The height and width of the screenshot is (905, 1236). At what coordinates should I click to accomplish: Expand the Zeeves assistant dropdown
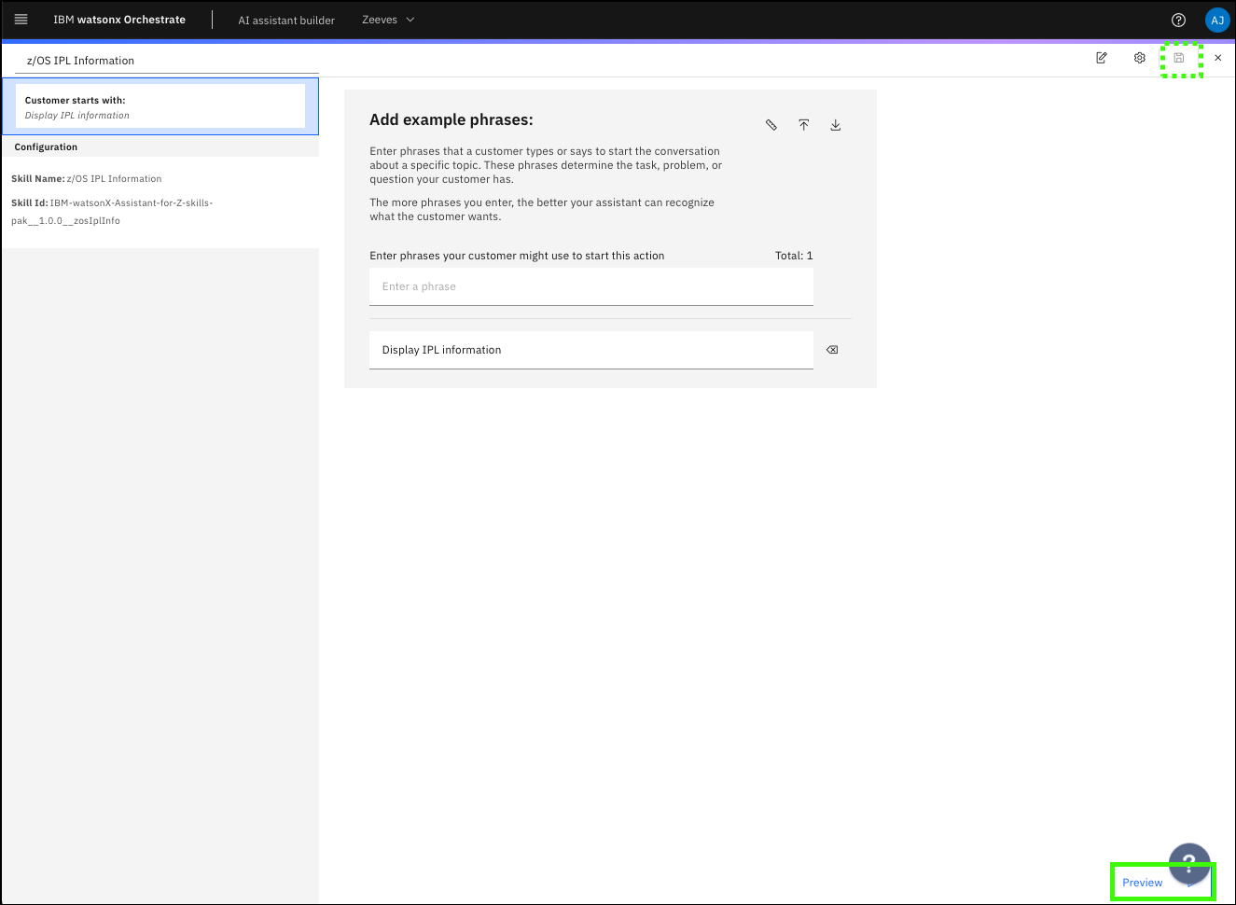(388, 20)
